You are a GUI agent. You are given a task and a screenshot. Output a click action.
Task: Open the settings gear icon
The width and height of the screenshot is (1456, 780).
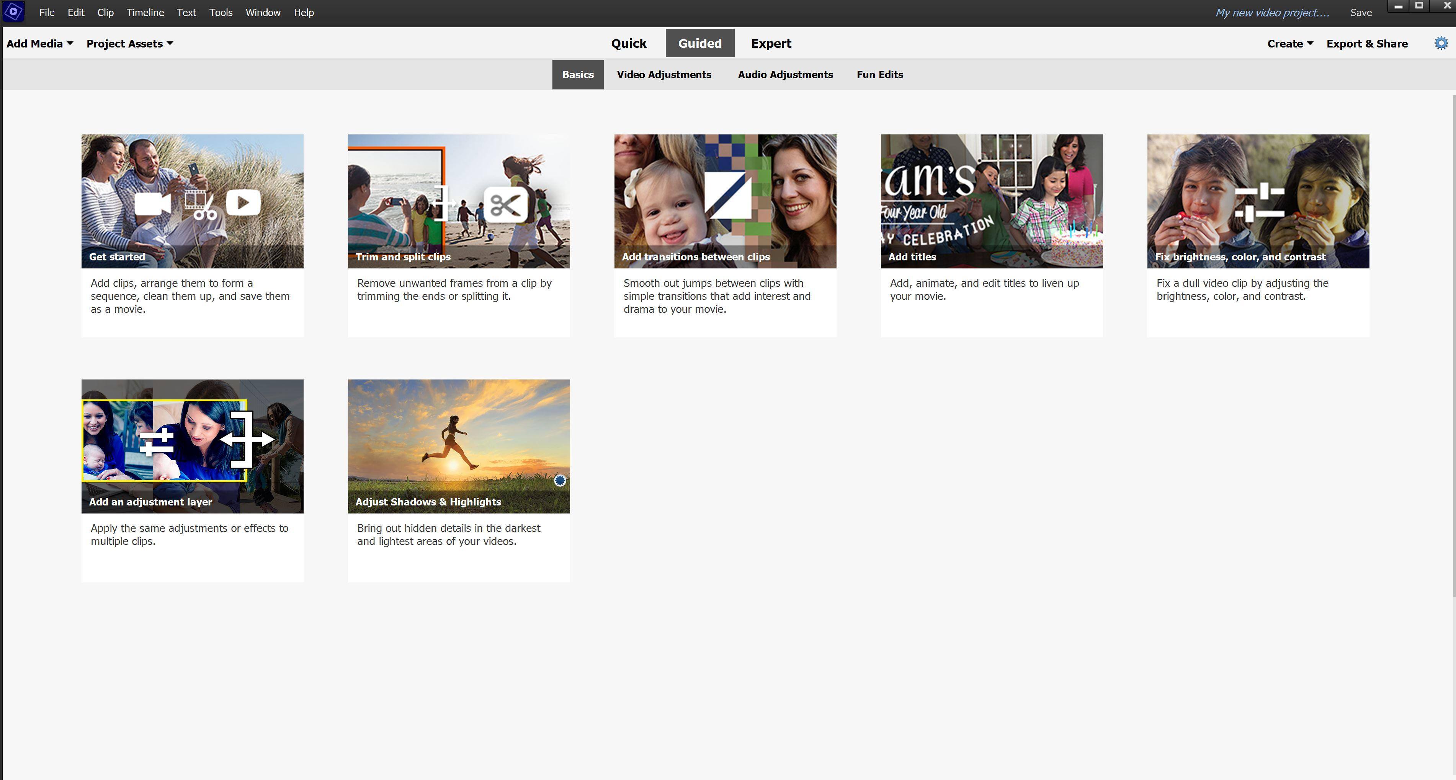tap(1441, 44)
